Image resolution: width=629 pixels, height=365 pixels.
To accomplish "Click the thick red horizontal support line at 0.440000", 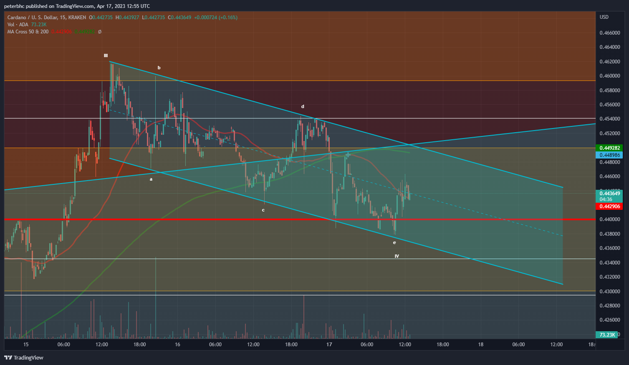I will (x=300, y=219).
